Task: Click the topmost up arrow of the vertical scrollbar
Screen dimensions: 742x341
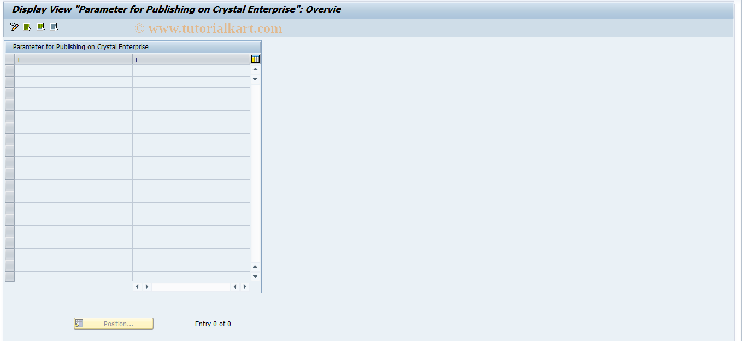Action: tap(255, 69)
